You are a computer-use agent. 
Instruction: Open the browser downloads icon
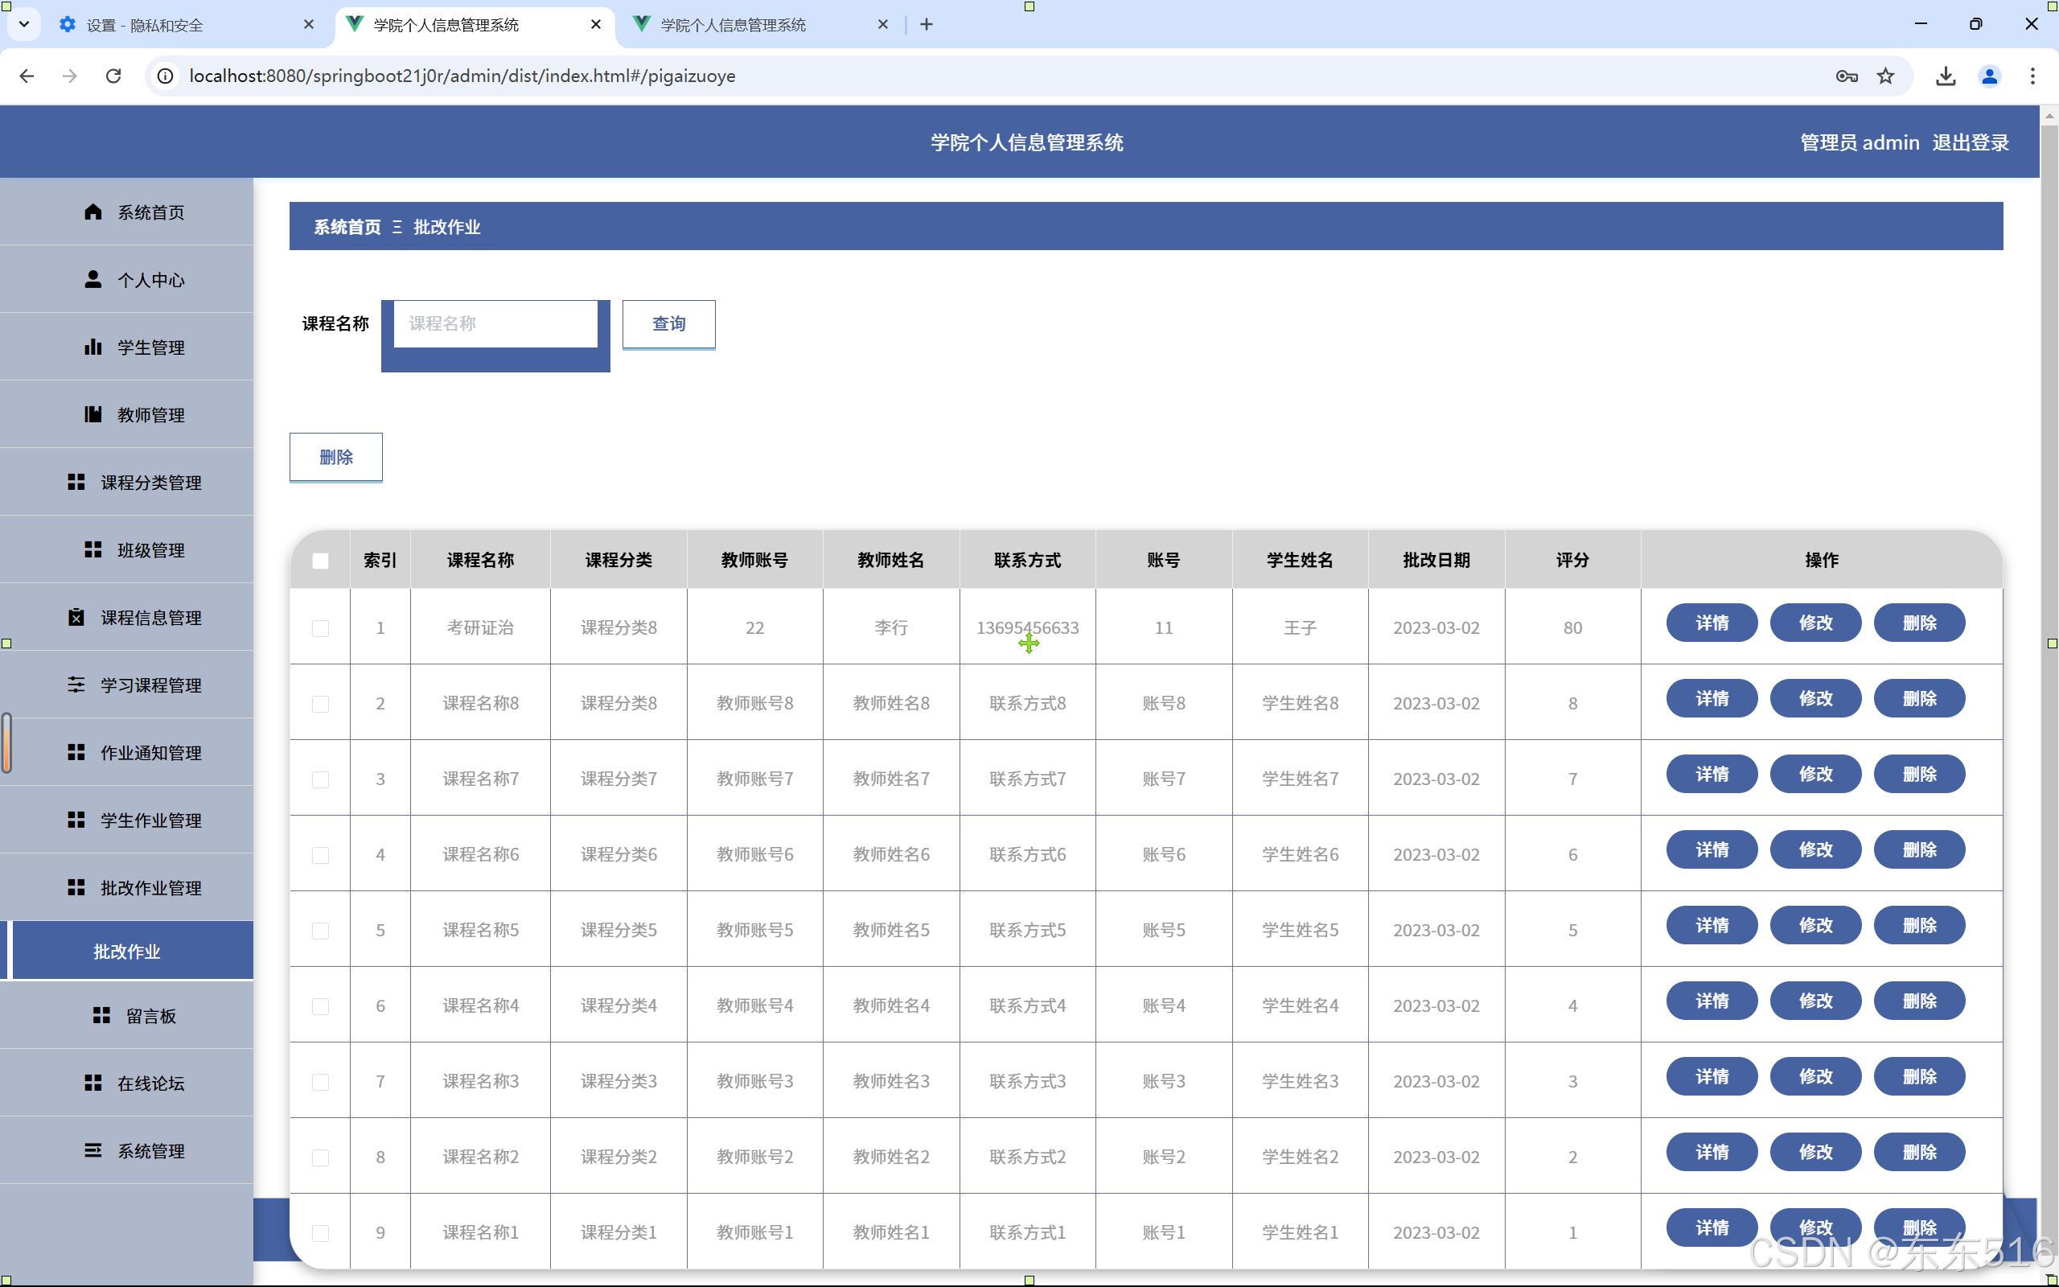click(1945, 76)
